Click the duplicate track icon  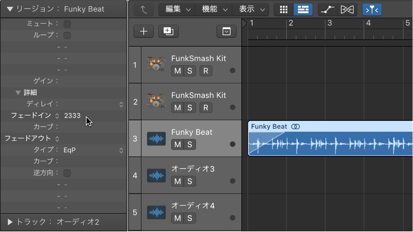168,31
